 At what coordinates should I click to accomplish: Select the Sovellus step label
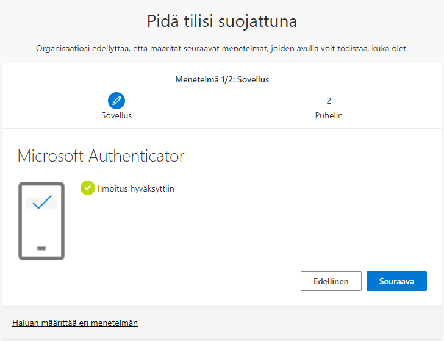tap(116, 115)
